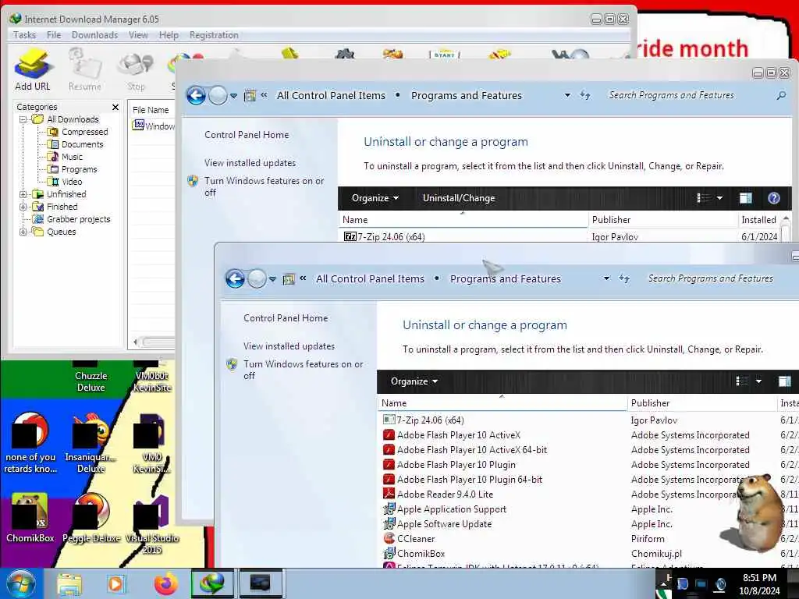Open Organize dropdown in front window
799x599 pixels.
coord(414,381)
